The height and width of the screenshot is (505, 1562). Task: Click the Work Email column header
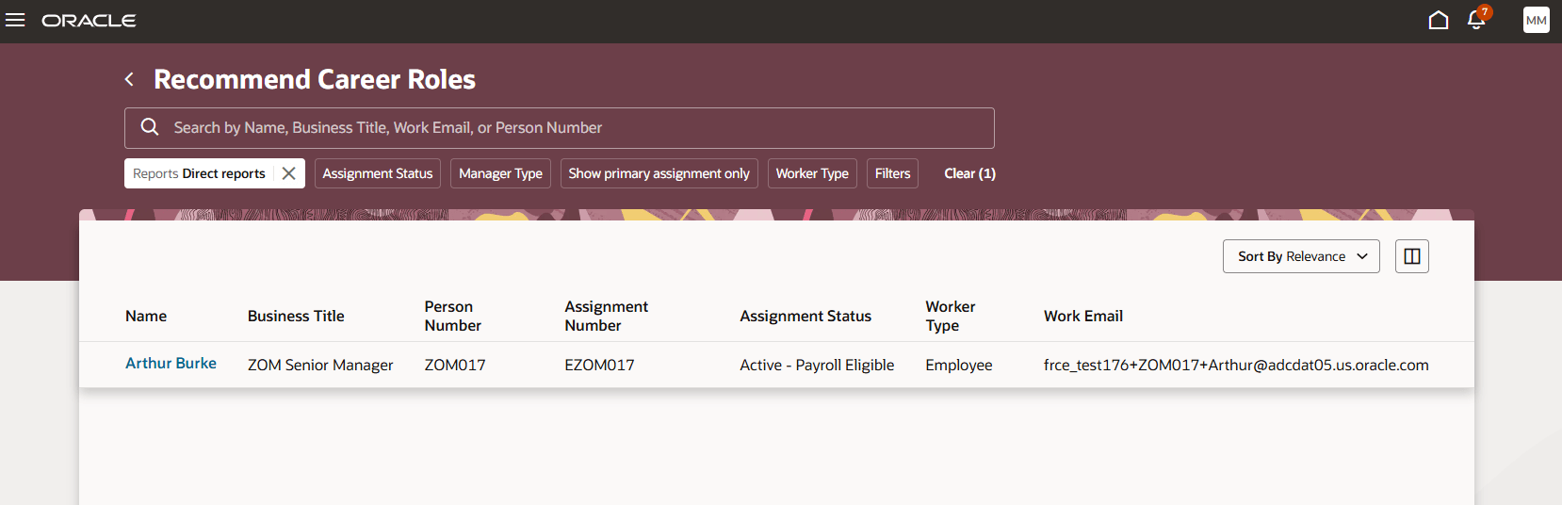coord(1083,317)
